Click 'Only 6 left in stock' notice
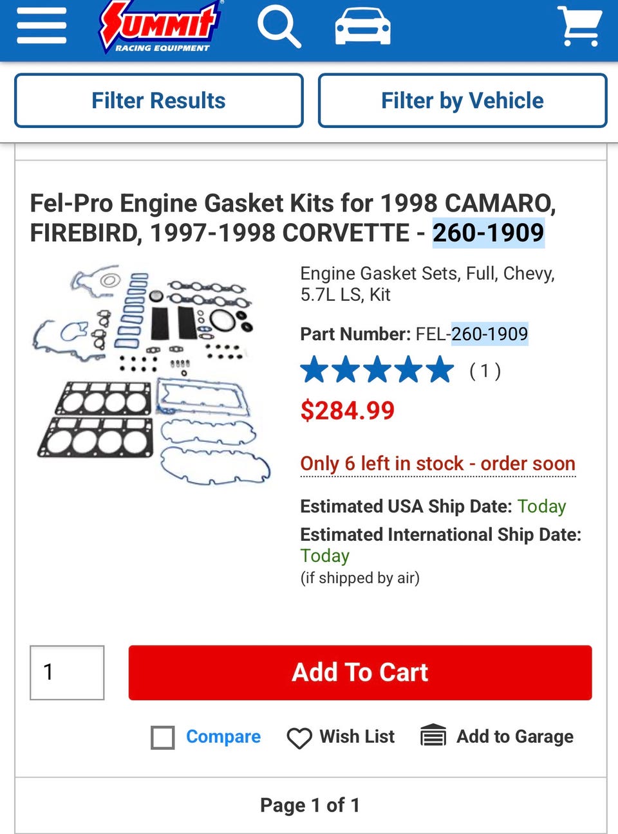The height and width of the screenshot is (834, 618). tap(438, 464)
